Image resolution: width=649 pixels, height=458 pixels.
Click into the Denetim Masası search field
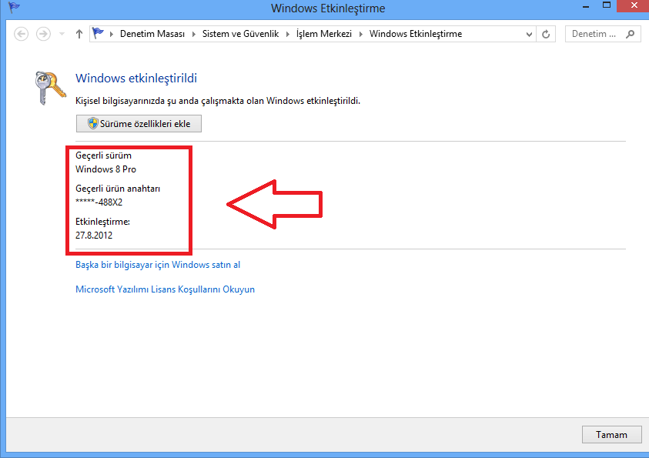click(594, 34)
